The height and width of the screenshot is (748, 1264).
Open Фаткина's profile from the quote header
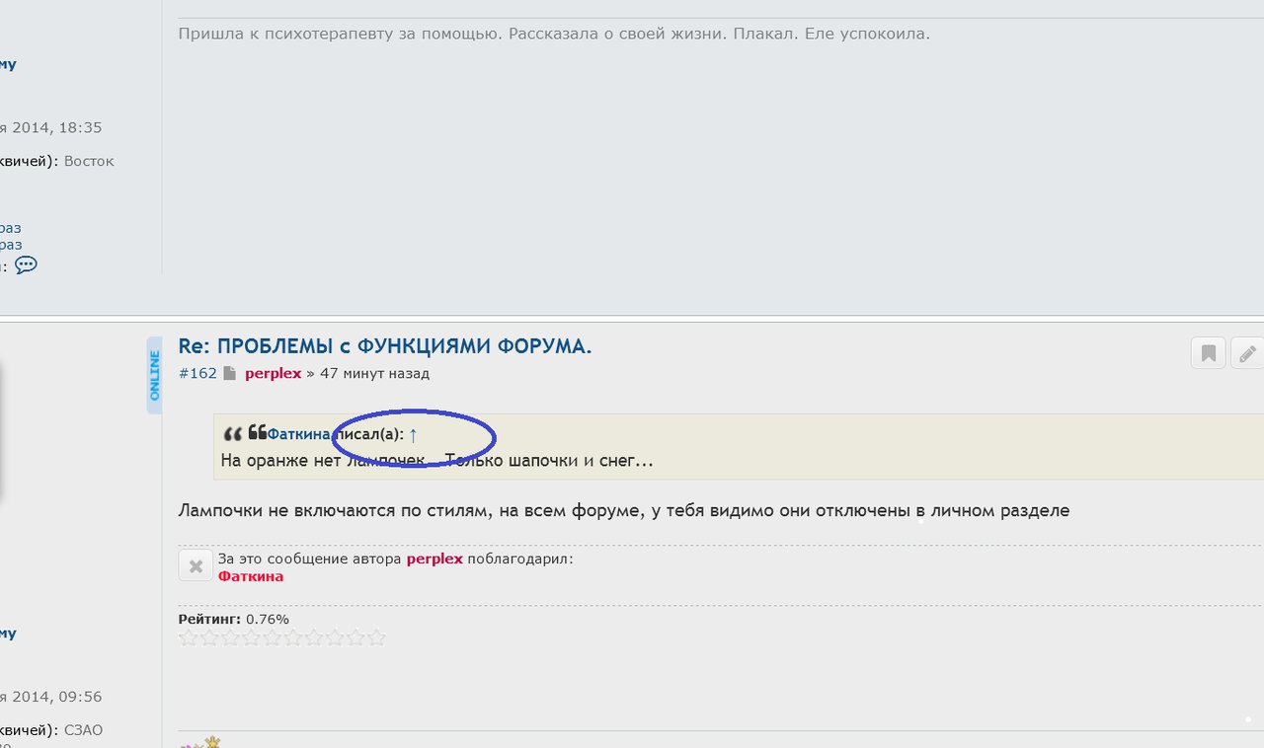click(x=298, y=434)
